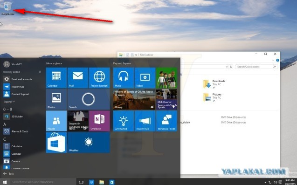
Task: Open Store from the taskbar
Action: coord(112,182)
